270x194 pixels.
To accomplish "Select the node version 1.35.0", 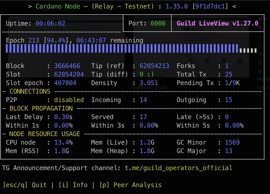I will [x=176, y=6].
